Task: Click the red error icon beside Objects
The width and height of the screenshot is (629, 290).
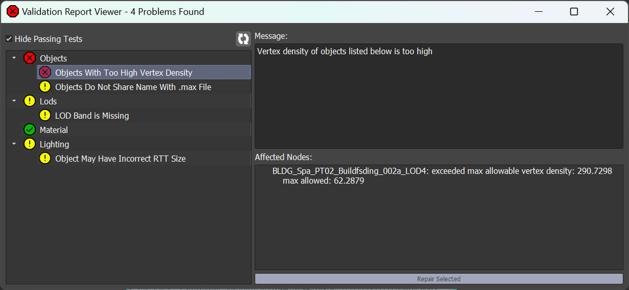Action: coord(30,58)
